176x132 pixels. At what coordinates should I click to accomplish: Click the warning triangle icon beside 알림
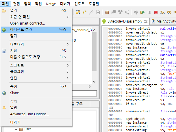click(x=4, y=108)
